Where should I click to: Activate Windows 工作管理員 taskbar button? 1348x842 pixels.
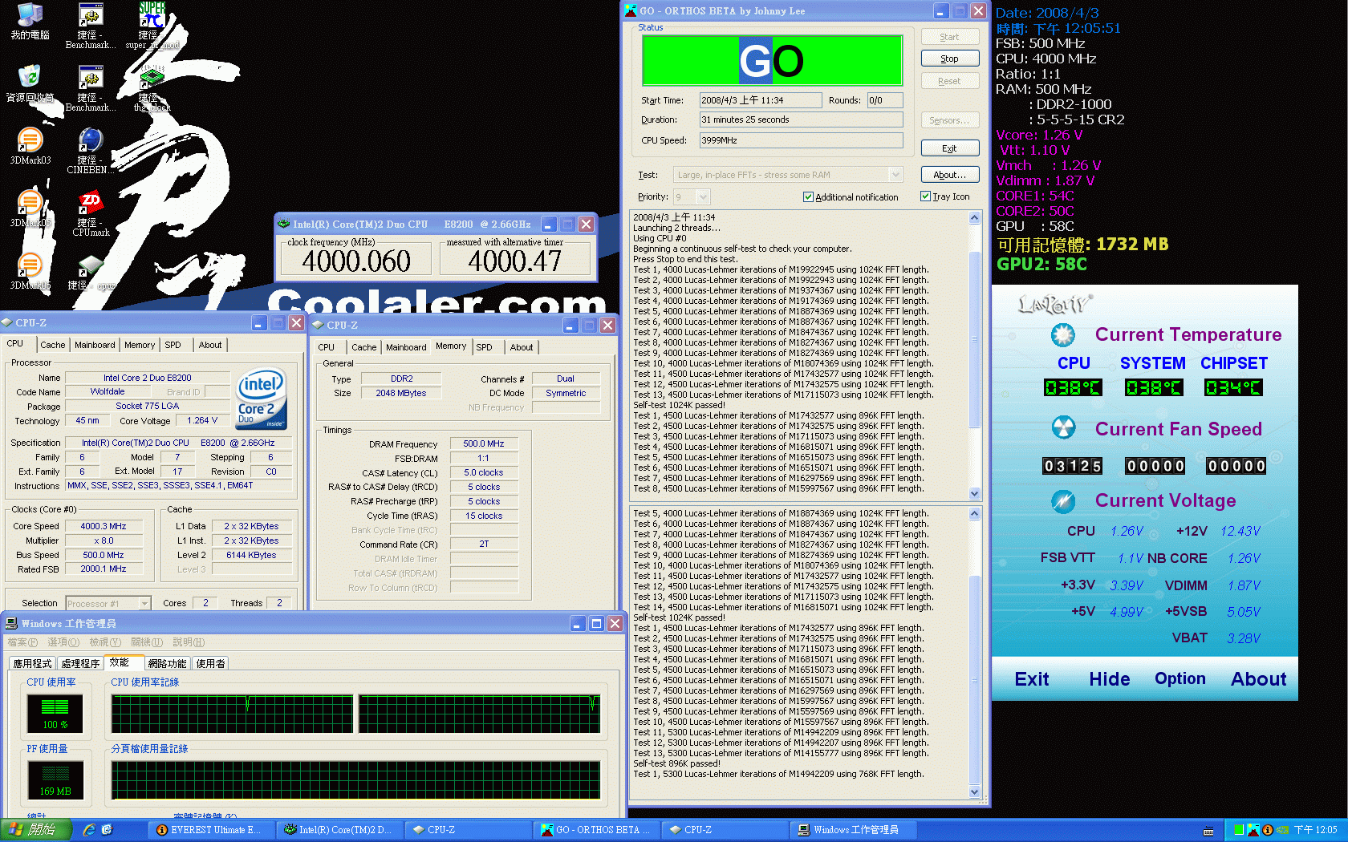[853, 830]
